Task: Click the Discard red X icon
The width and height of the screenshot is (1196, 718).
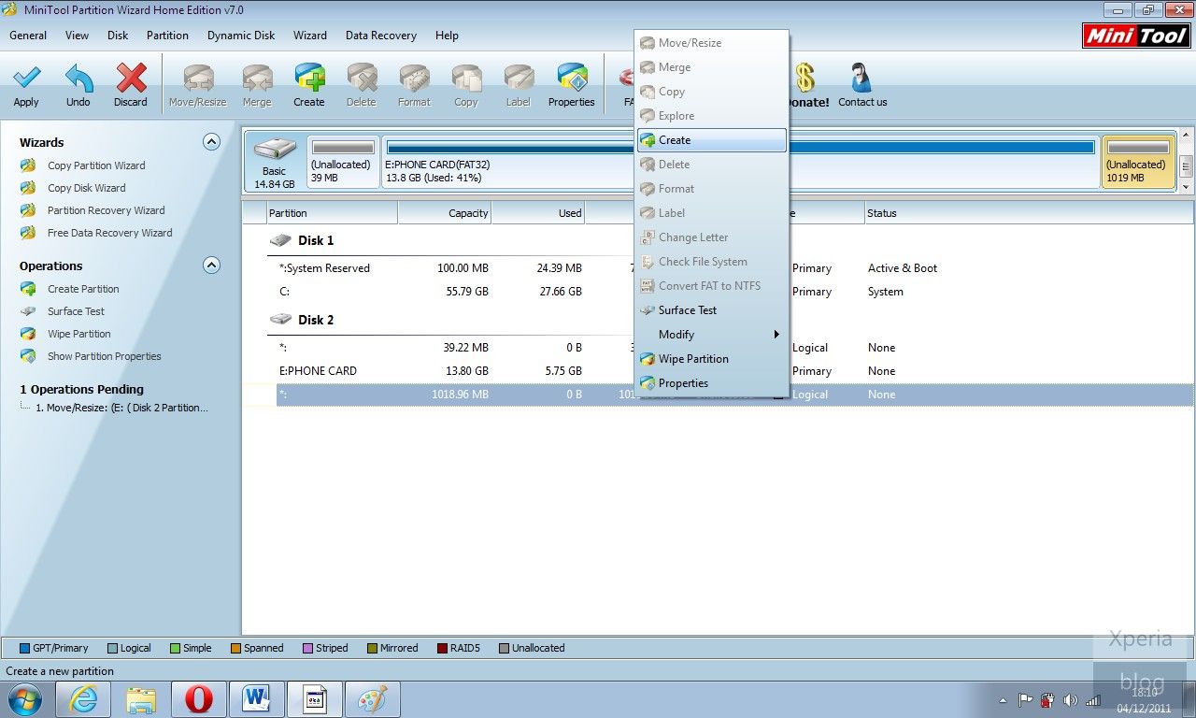Action: pos(131,79)
